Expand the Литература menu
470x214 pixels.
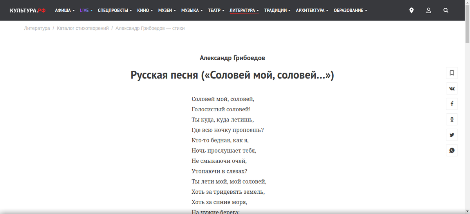pos(244,11)
